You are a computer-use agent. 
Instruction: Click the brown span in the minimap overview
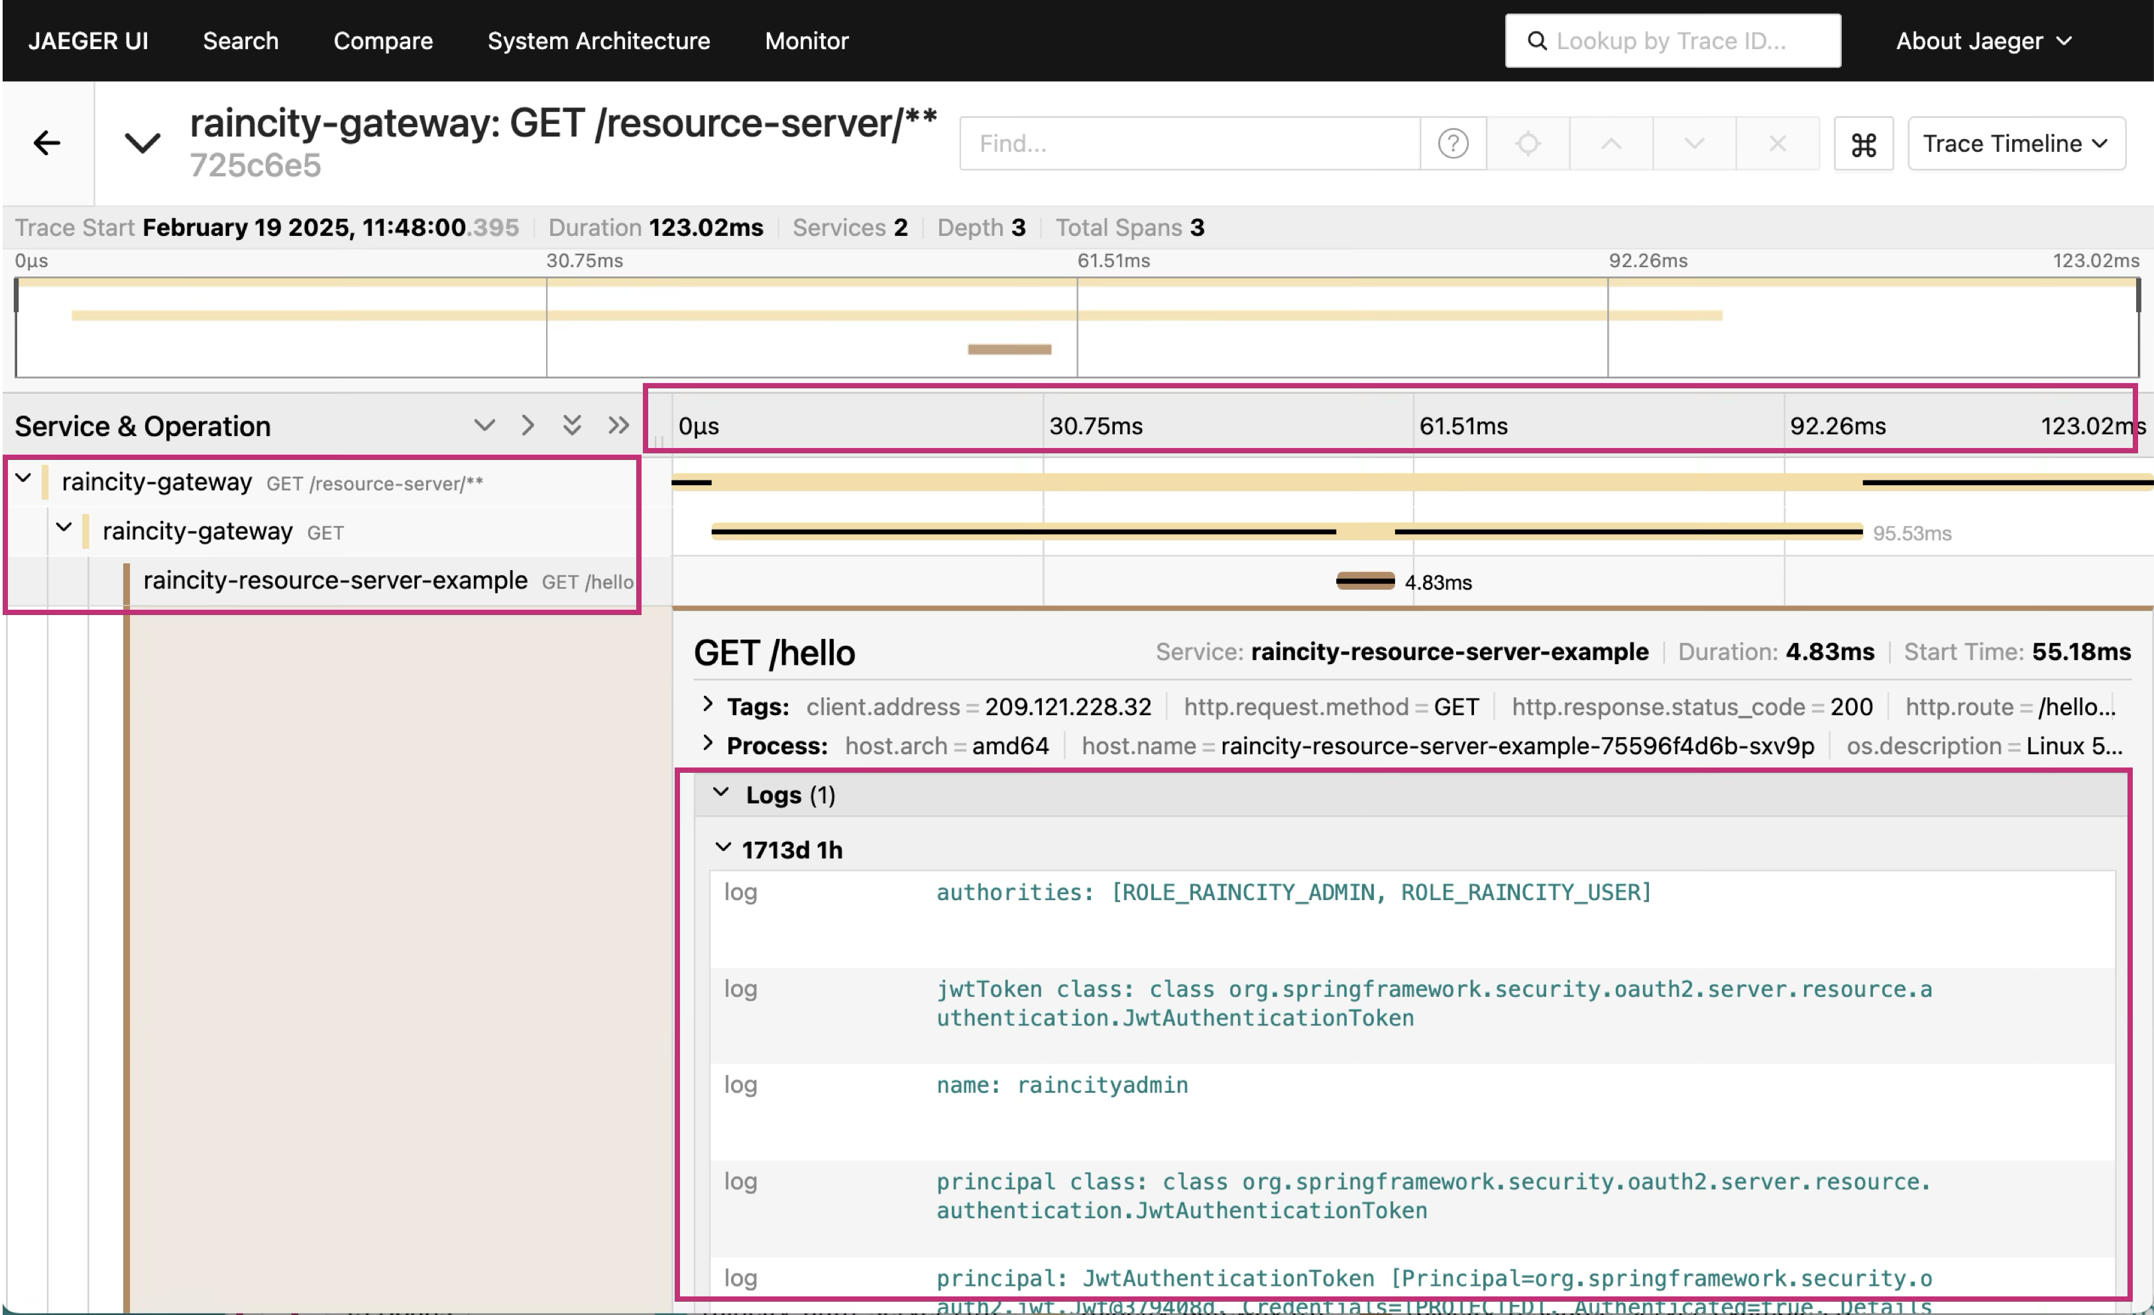coord(1009,350)
